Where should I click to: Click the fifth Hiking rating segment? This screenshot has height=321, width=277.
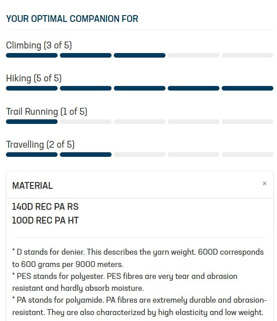point(247,88)
